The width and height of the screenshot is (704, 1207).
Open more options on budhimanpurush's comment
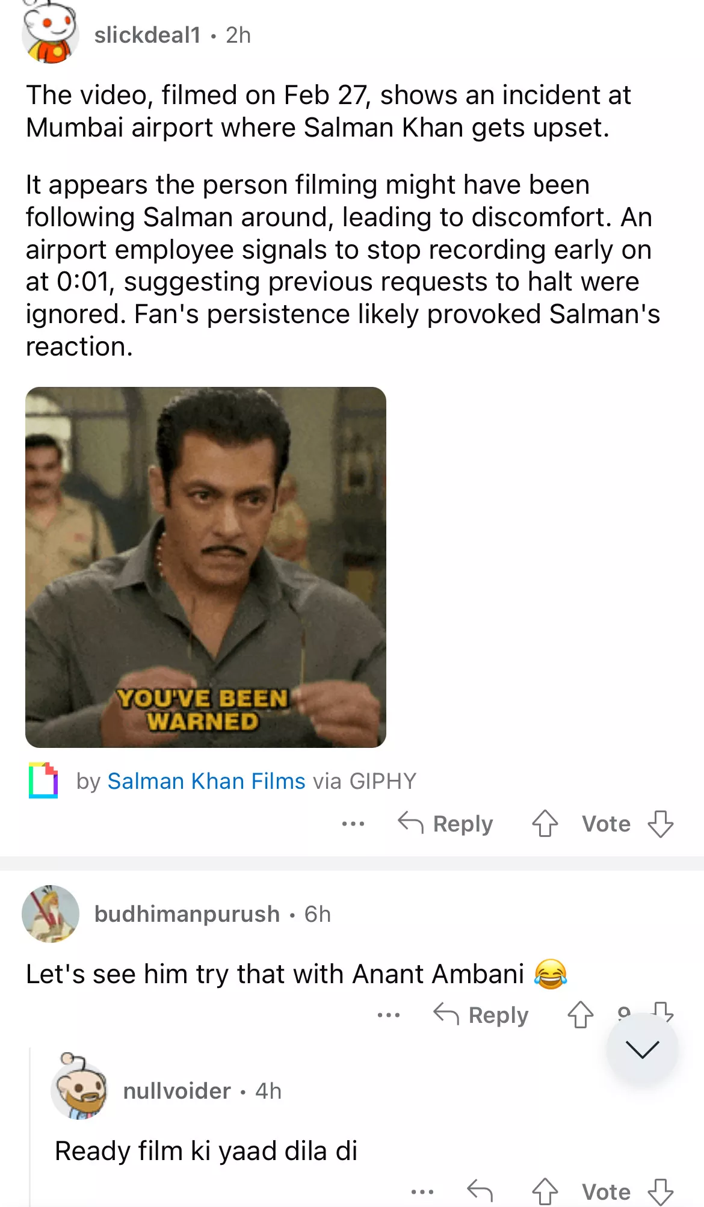click(x=388, y=1014)
